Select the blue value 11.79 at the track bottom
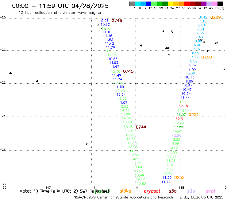This screenshot has height=200, width=227. click(x=166, y=182)
